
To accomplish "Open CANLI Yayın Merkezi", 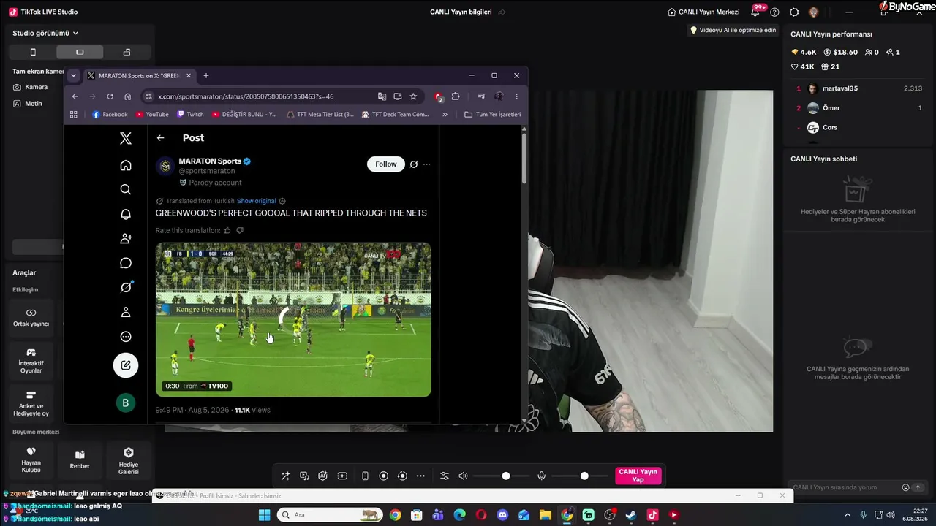I will (703, 12).
